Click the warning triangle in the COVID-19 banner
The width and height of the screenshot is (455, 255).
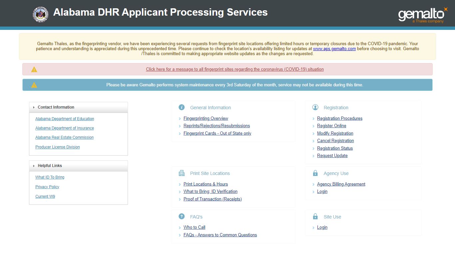34,69
